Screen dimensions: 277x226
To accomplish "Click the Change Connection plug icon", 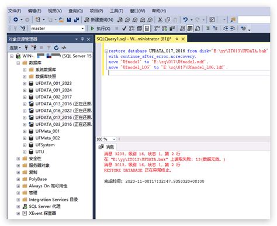I will (x=23, y=29).
